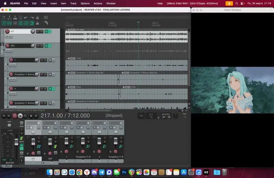Open the Options menu
The image size is (274, 178).
click(85, 3)
